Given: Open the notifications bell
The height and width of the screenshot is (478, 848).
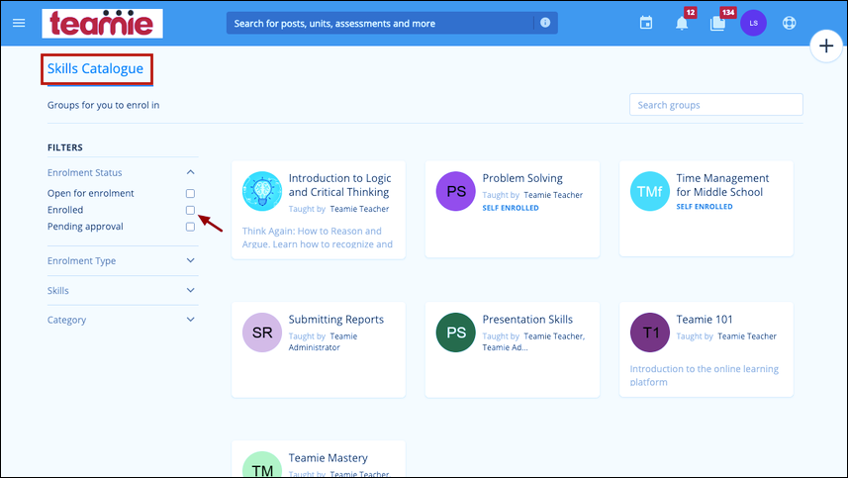Looking at the screenshot, I should [x=682, y=23].
